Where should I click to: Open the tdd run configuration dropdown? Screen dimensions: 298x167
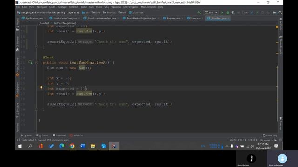[x=211, y=13]
